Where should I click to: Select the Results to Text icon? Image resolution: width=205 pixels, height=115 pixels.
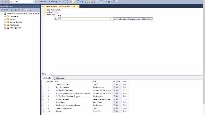[x=86, y=2]
